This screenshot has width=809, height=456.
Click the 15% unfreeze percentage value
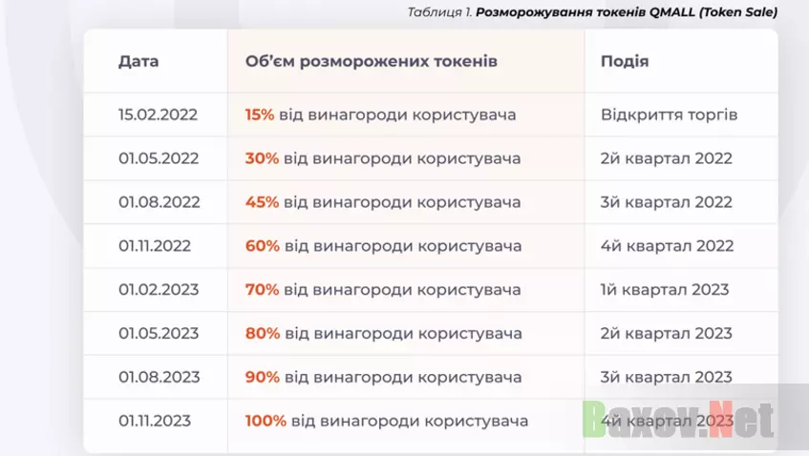tap(259, 115)
